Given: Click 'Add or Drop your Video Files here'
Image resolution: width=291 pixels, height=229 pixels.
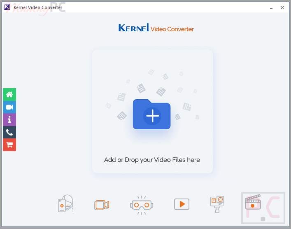Looking at the screenshot, I should pyautogui.click(x=152, y=160).
